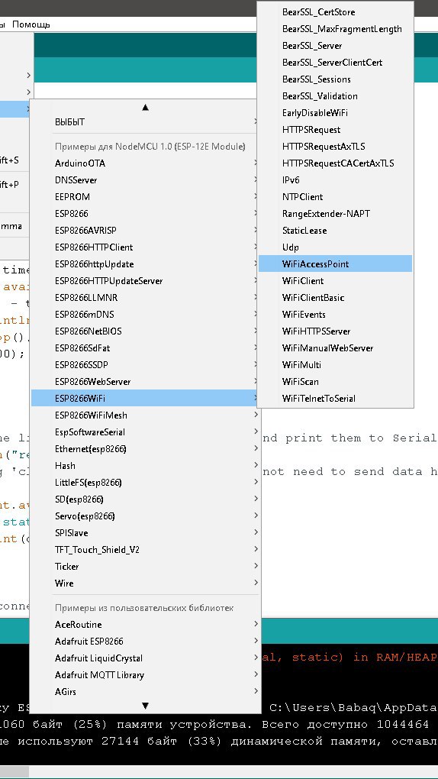Load the WiFiTelnetToSerial example

pyautogui.click(x=335, y=399)
